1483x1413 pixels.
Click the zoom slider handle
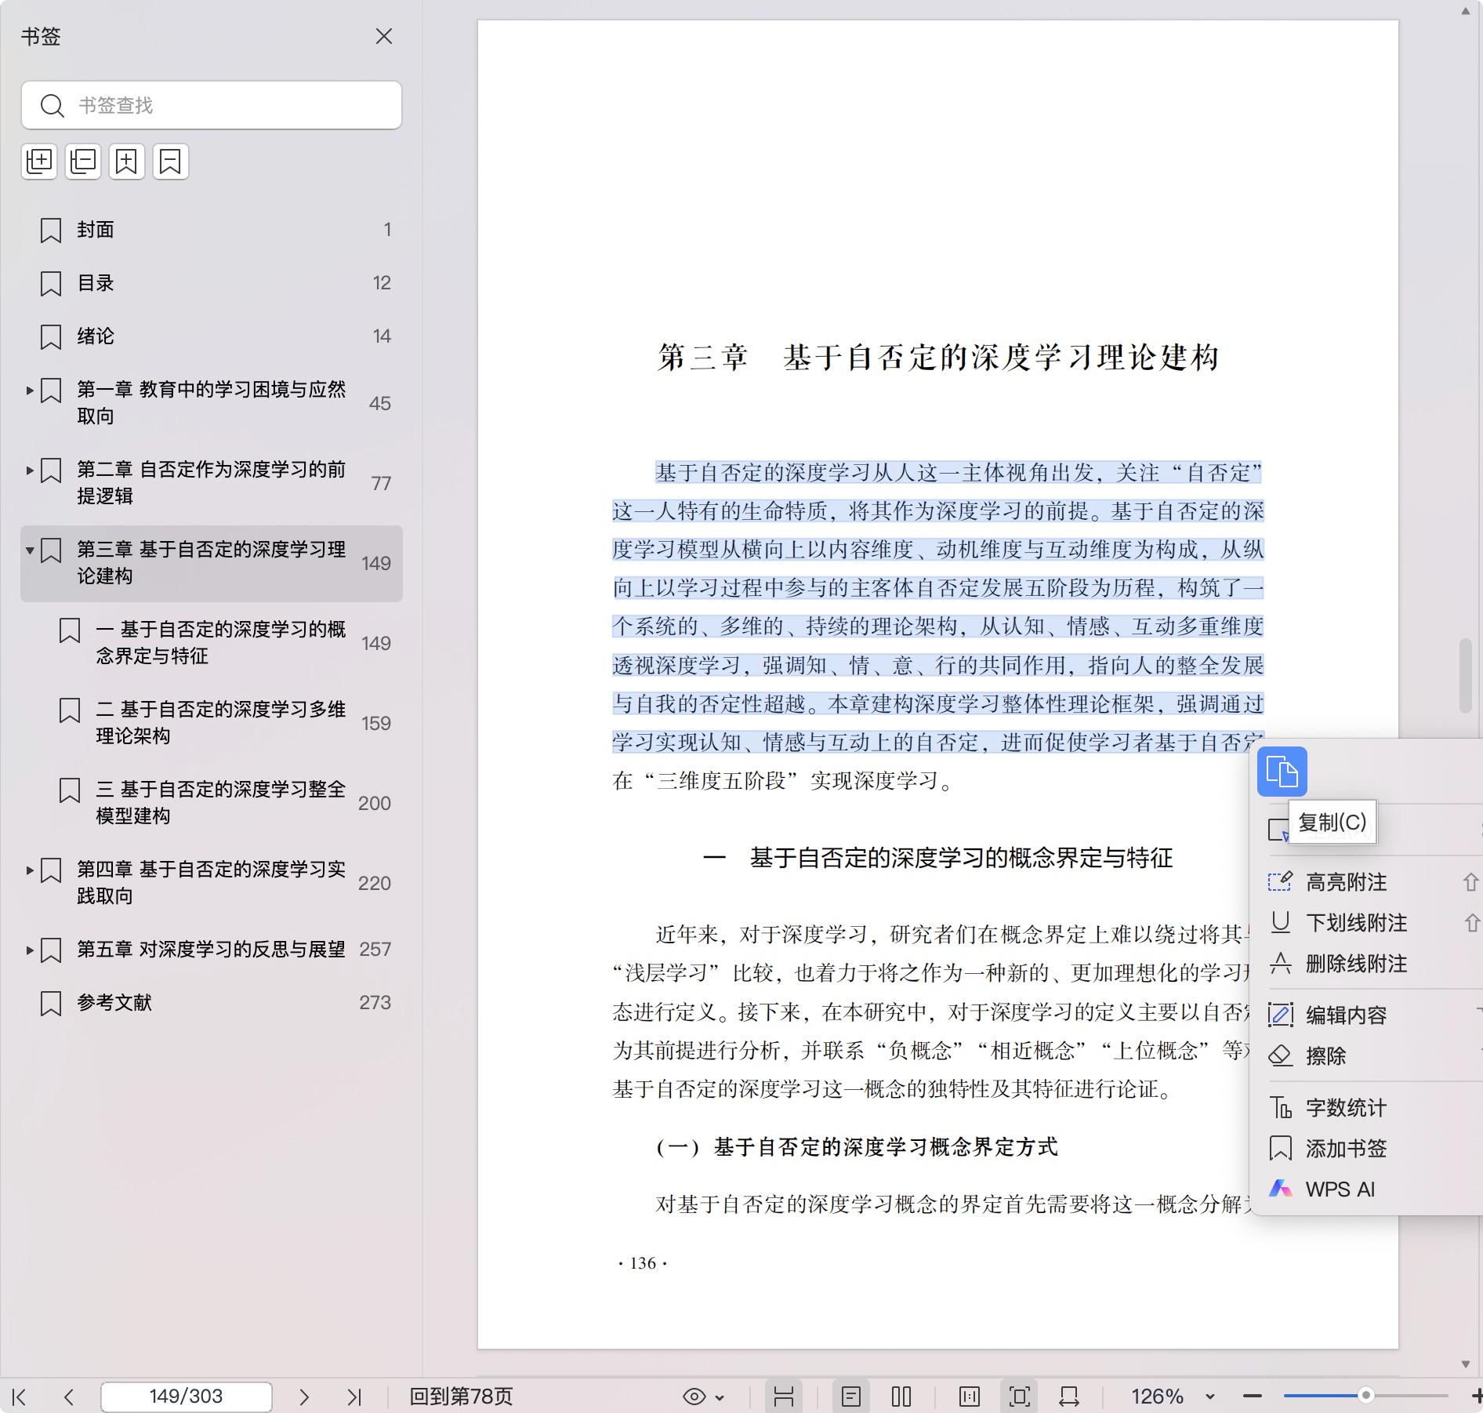[1365, 1395]
